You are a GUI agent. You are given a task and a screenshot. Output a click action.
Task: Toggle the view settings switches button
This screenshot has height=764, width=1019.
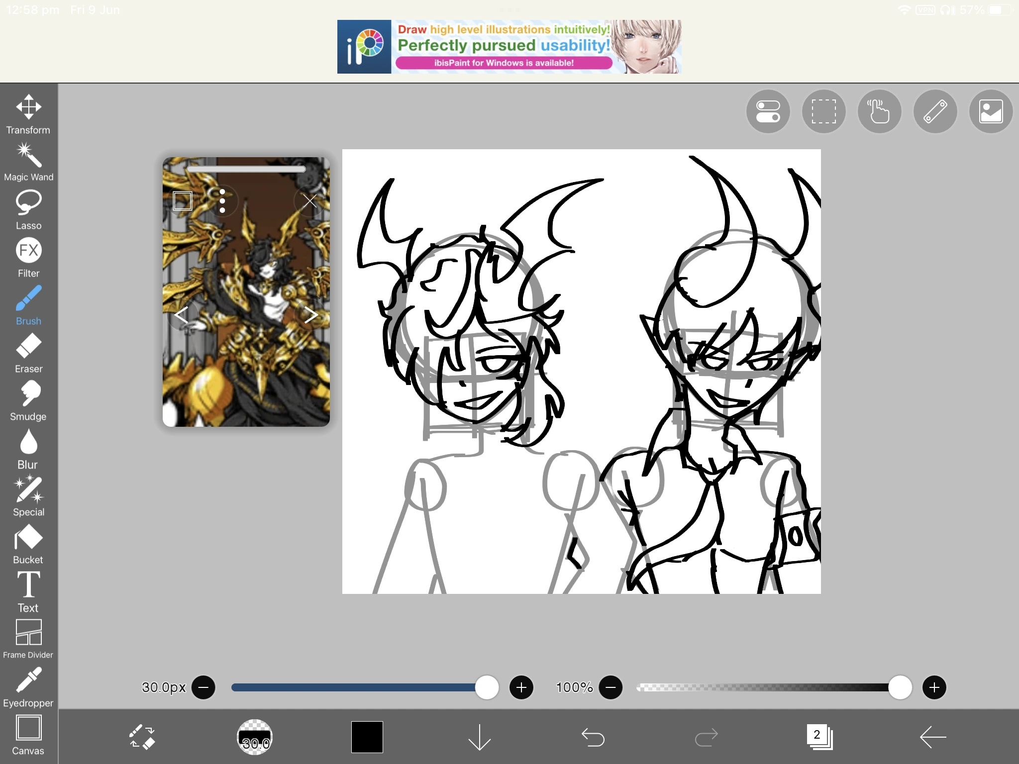coord(768,111)
